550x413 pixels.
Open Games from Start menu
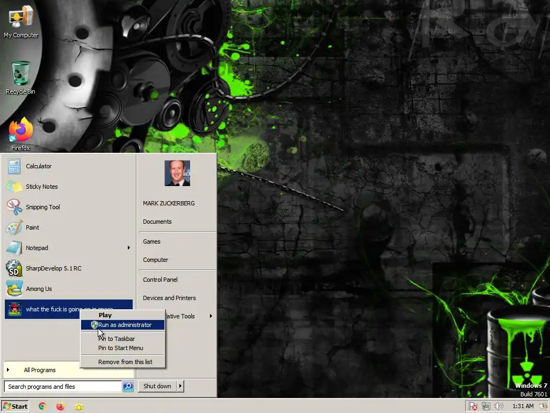click(151, 241)
